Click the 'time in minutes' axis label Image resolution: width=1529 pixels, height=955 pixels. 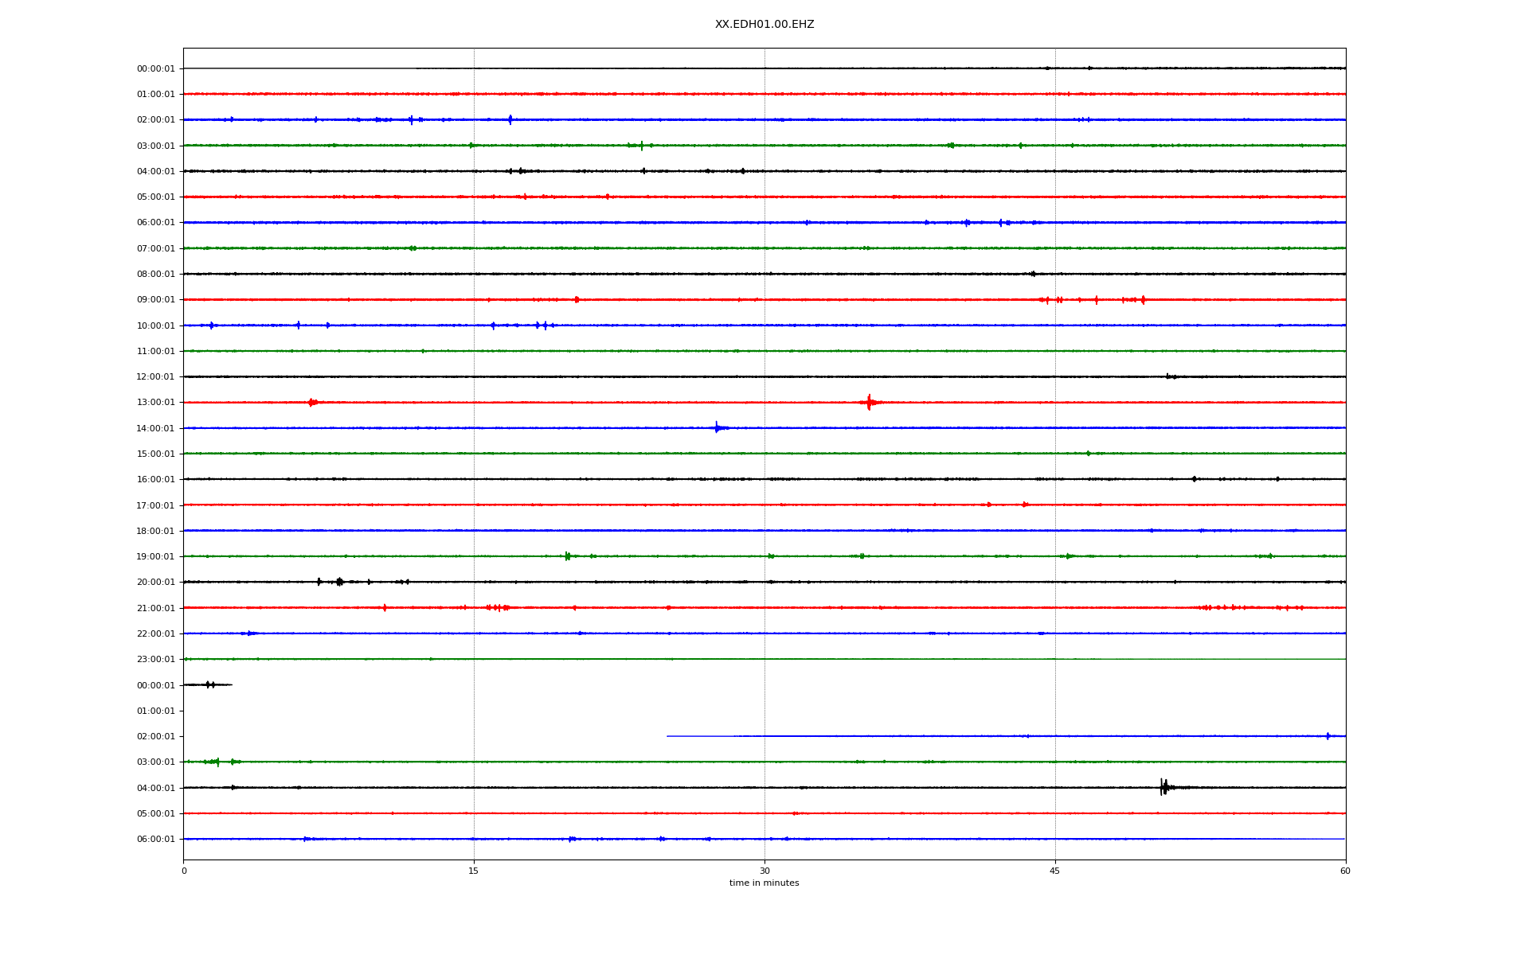pyautogui.click(x=764, y=883)
